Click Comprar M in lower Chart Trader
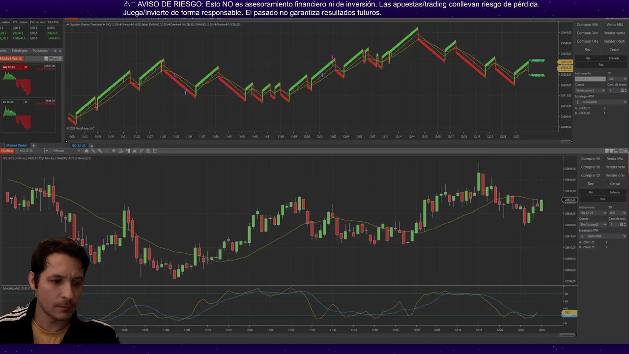This screenshot has width=629, height=354. tap(591, 159)
